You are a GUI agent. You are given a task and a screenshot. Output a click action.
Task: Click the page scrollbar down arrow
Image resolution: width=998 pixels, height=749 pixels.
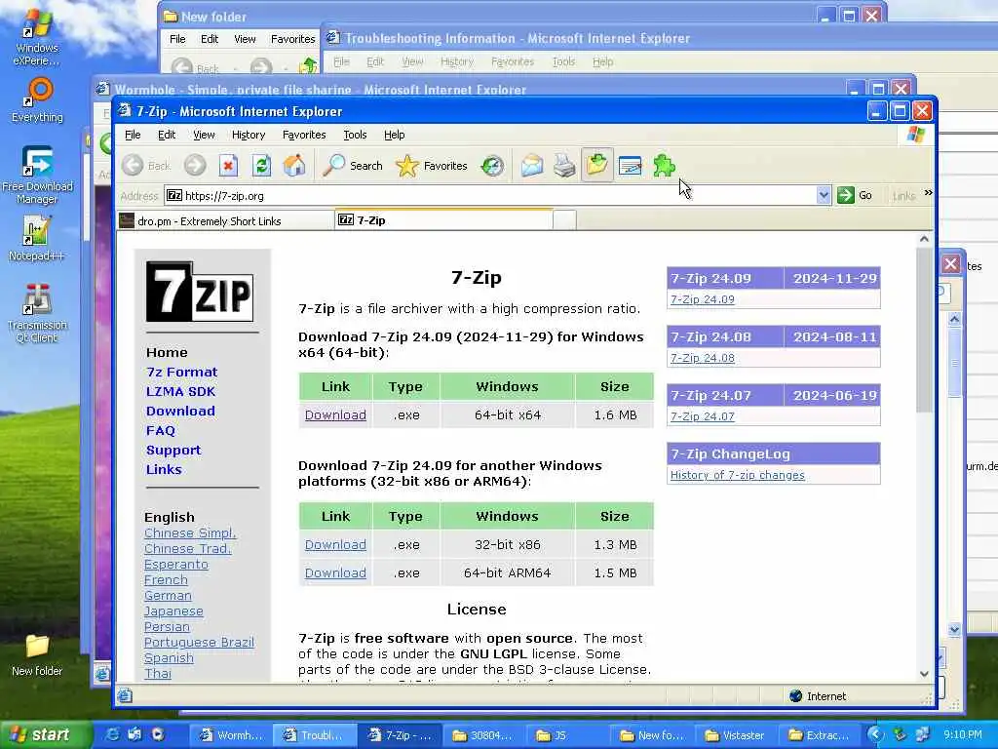click(924, 674)
